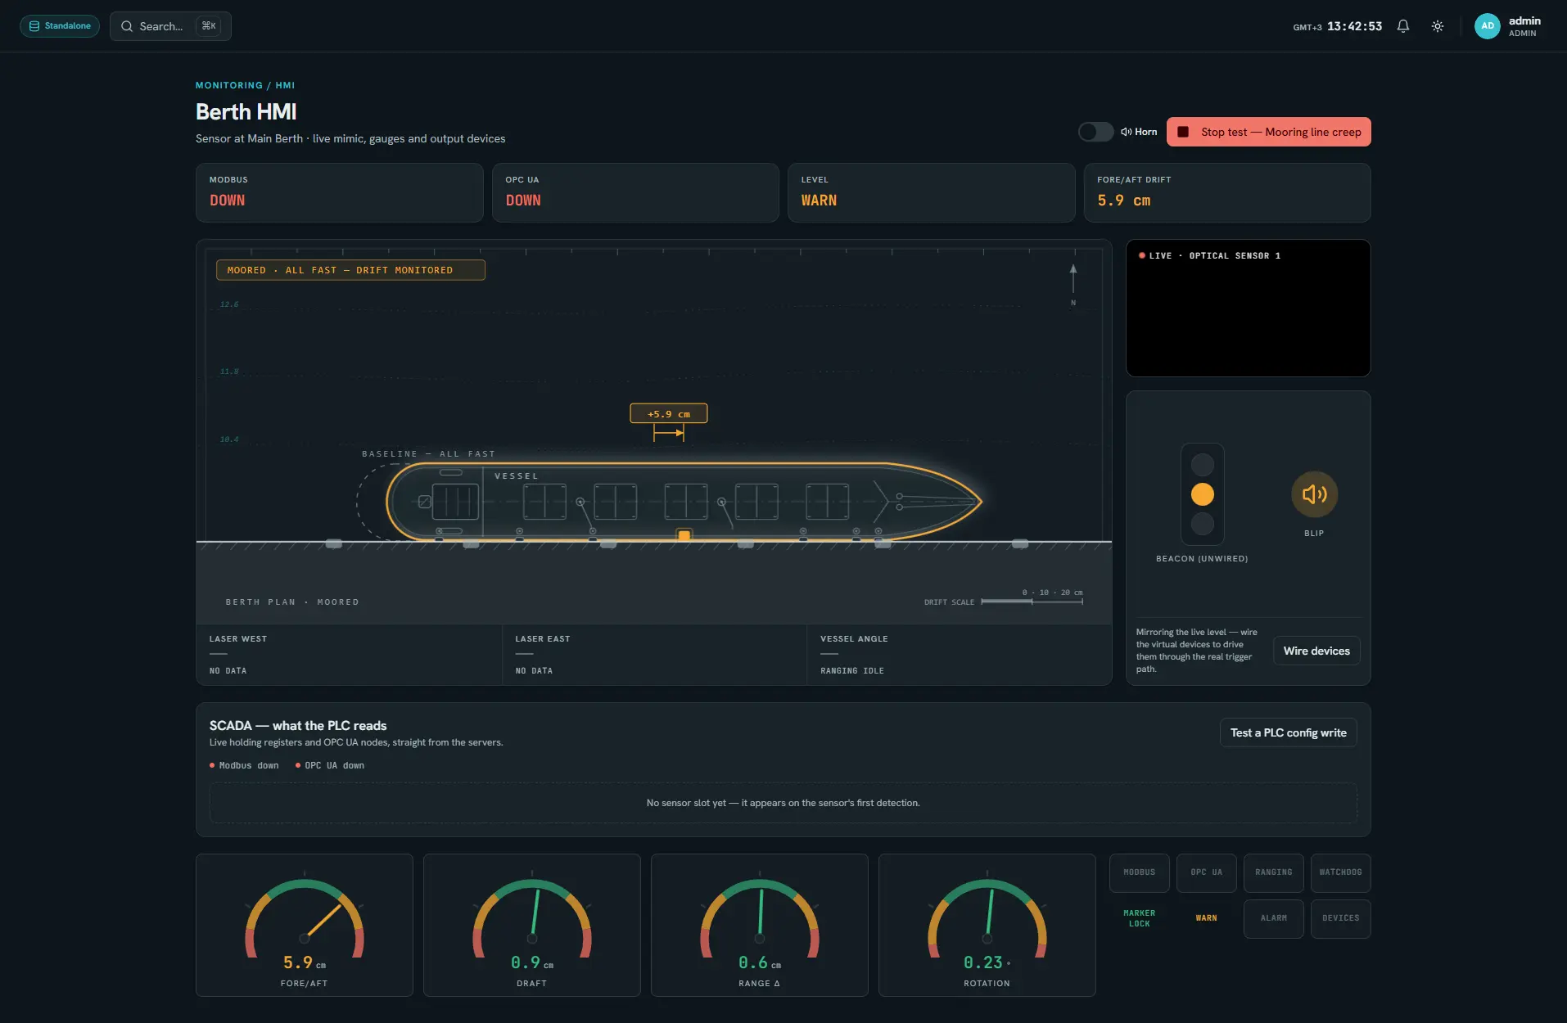The image size is (1567, 1023).
Task: Click the Live Optical Sensor 1 feed
Action: pyautogui.click(x=1248, y=308)
